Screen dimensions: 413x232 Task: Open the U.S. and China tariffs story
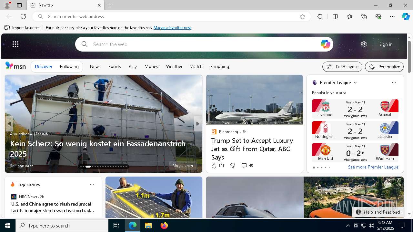[x=53, y=207]
